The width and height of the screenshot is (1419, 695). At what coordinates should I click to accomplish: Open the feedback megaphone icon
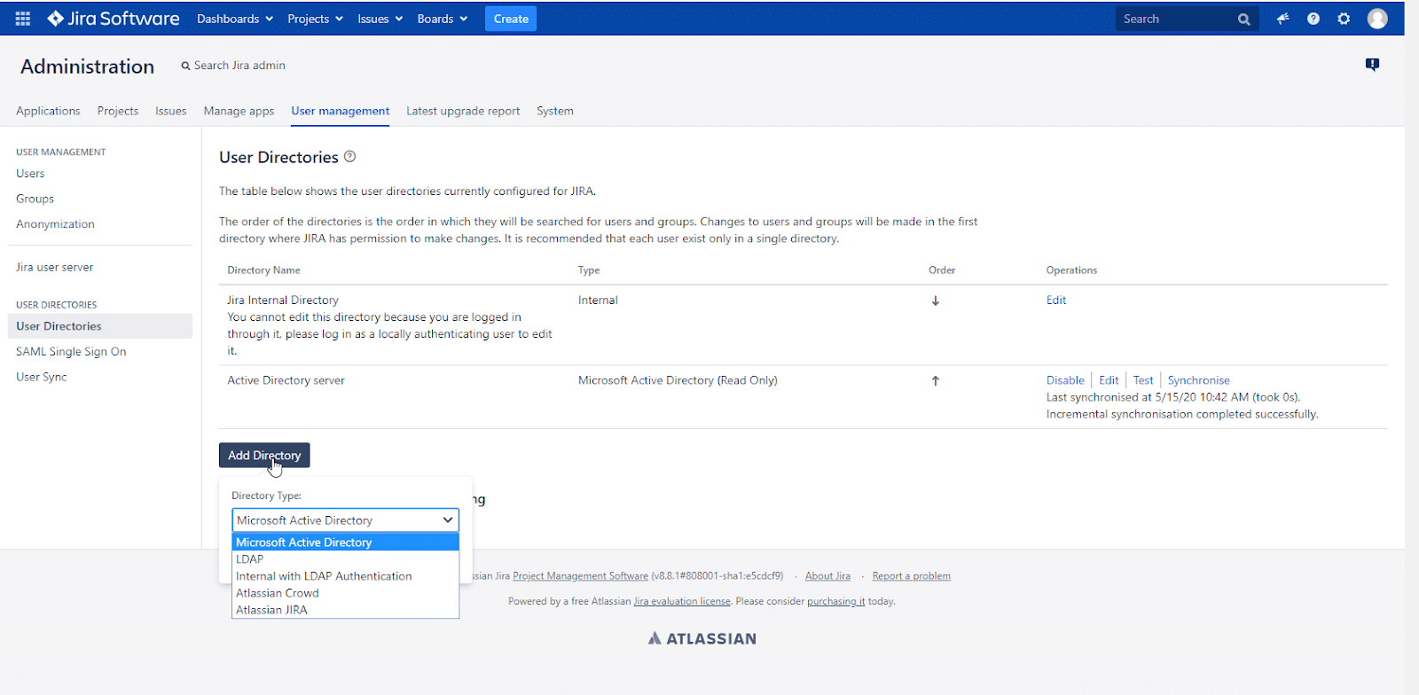click(1282, 19)
